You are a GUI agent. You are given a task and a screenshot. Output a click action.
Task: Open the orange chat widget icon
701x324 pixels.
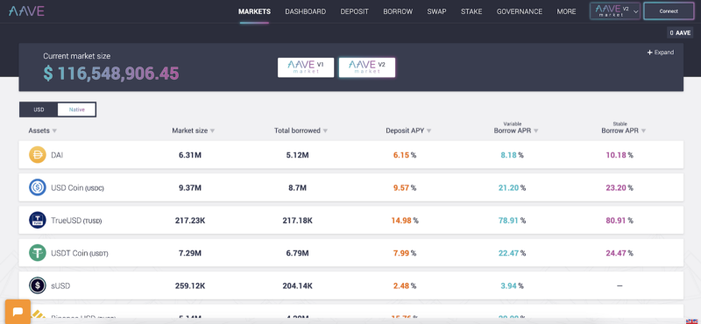[18, 312]
